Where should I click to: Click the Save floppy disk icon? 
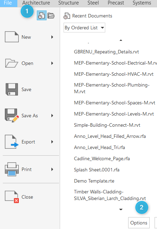[x=12, y=89]
